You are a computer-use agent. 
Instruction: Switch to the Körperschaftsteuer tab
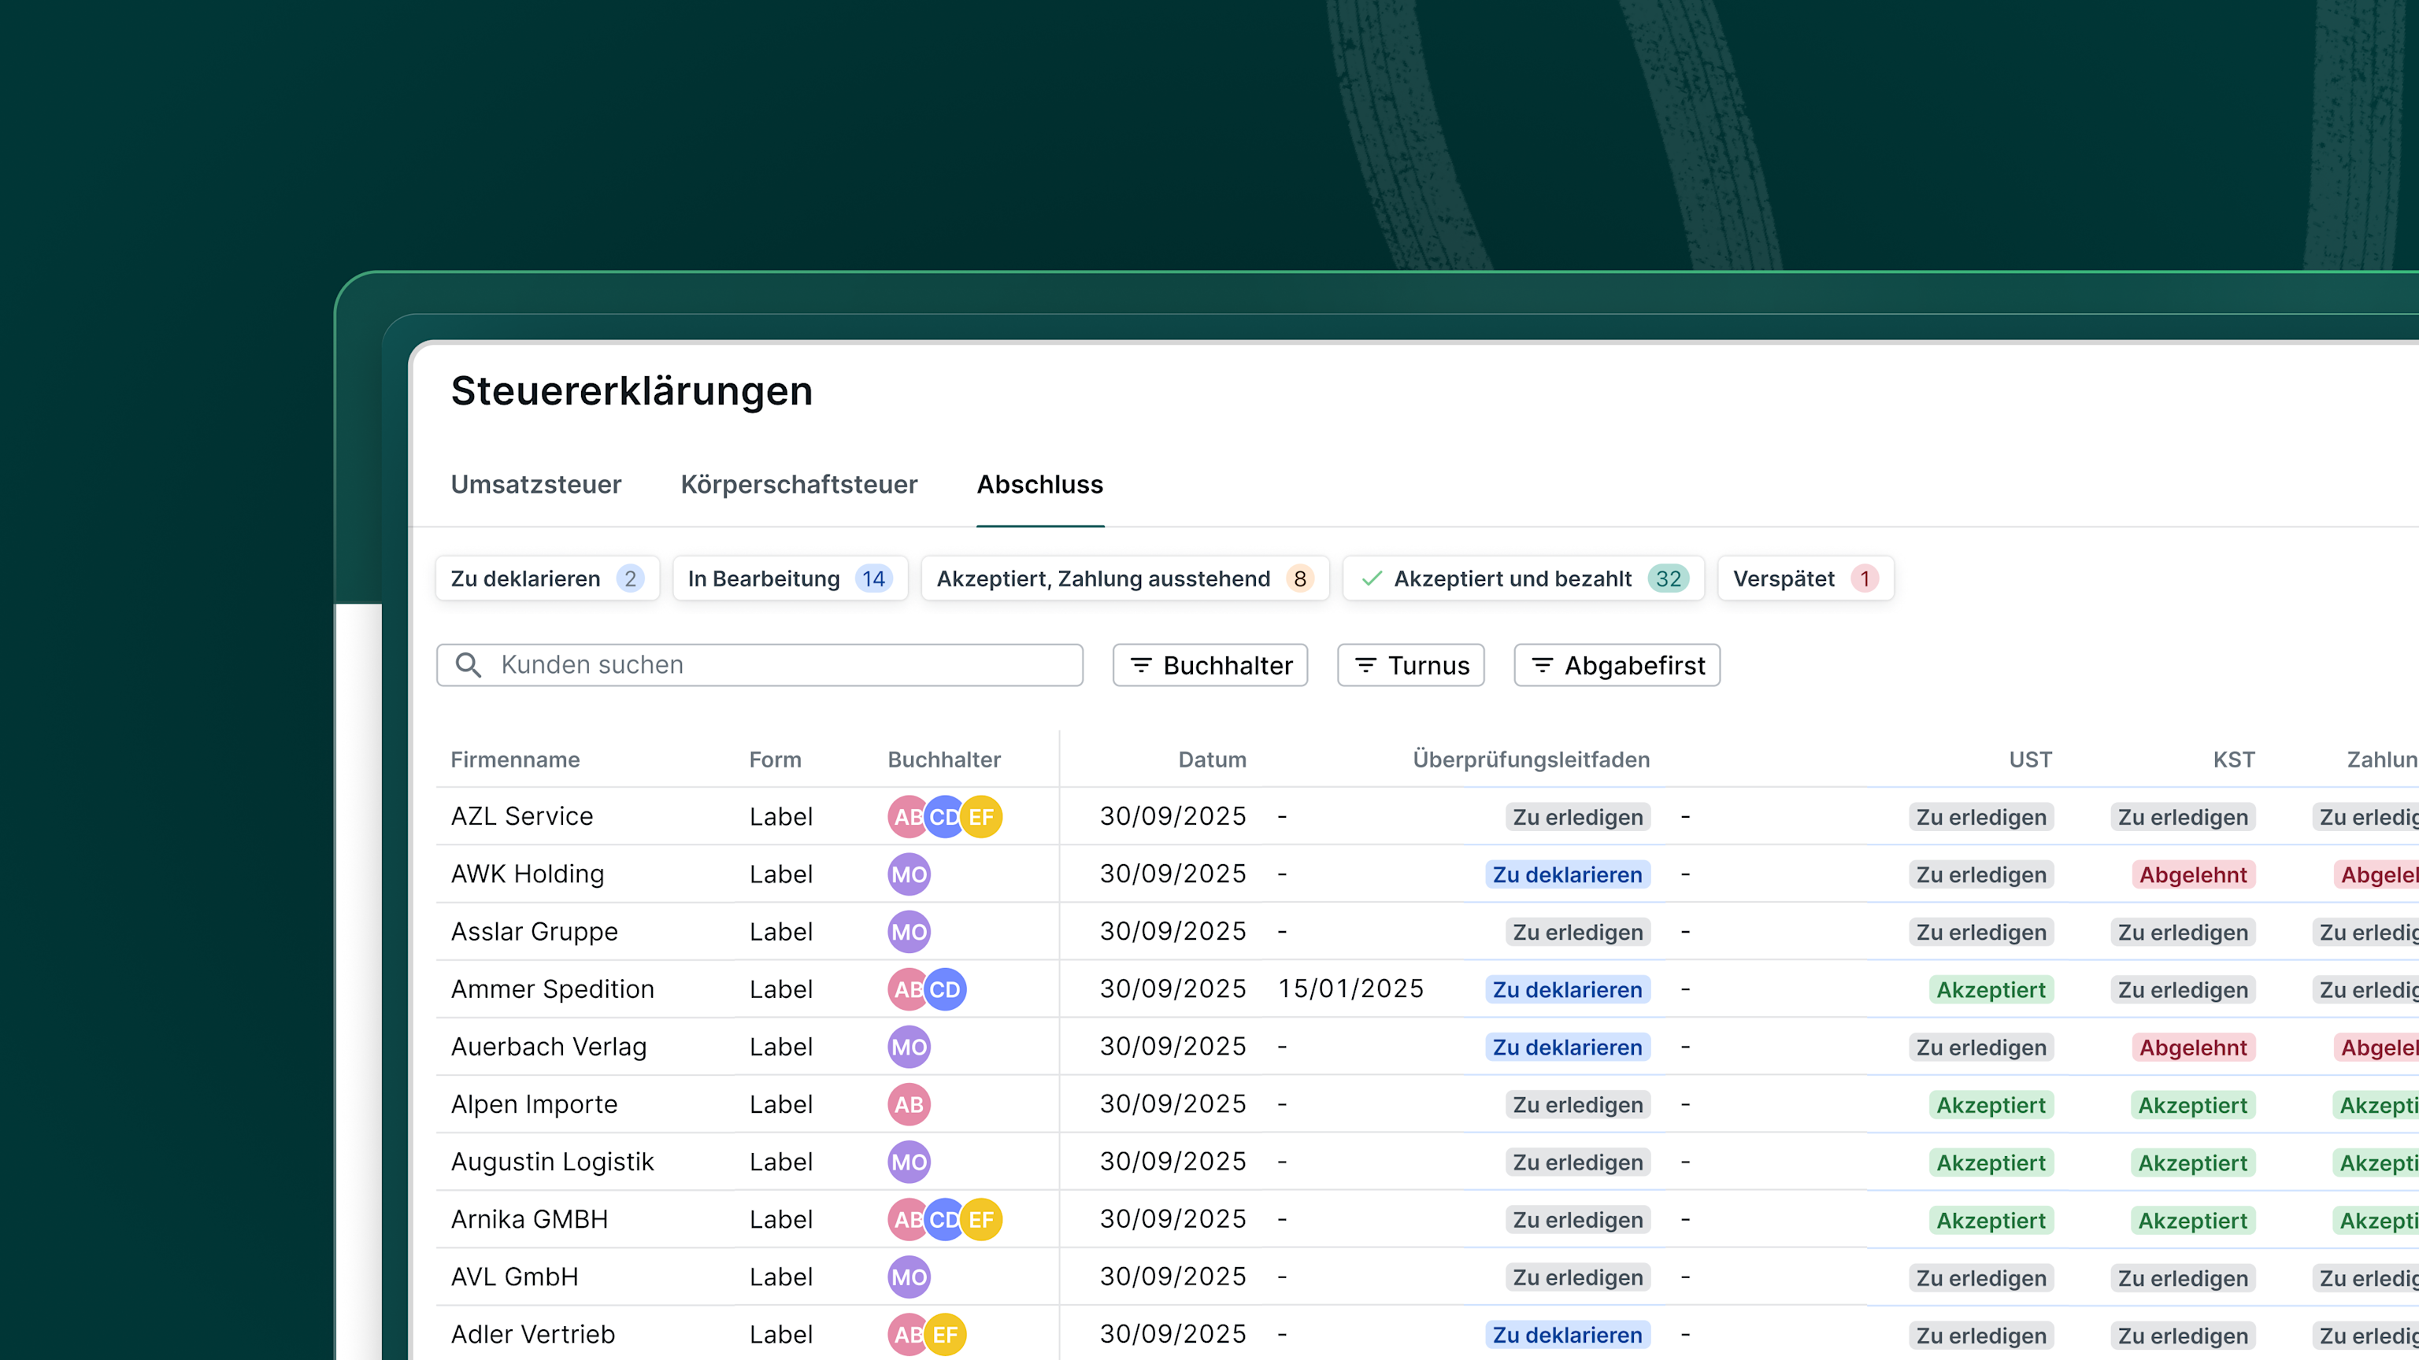coord(798,484)
